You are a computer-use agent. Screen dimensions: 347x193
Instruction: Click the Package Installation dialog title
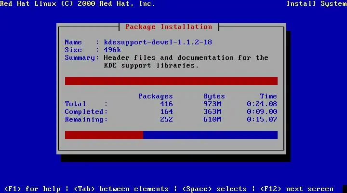pos(169,27)
